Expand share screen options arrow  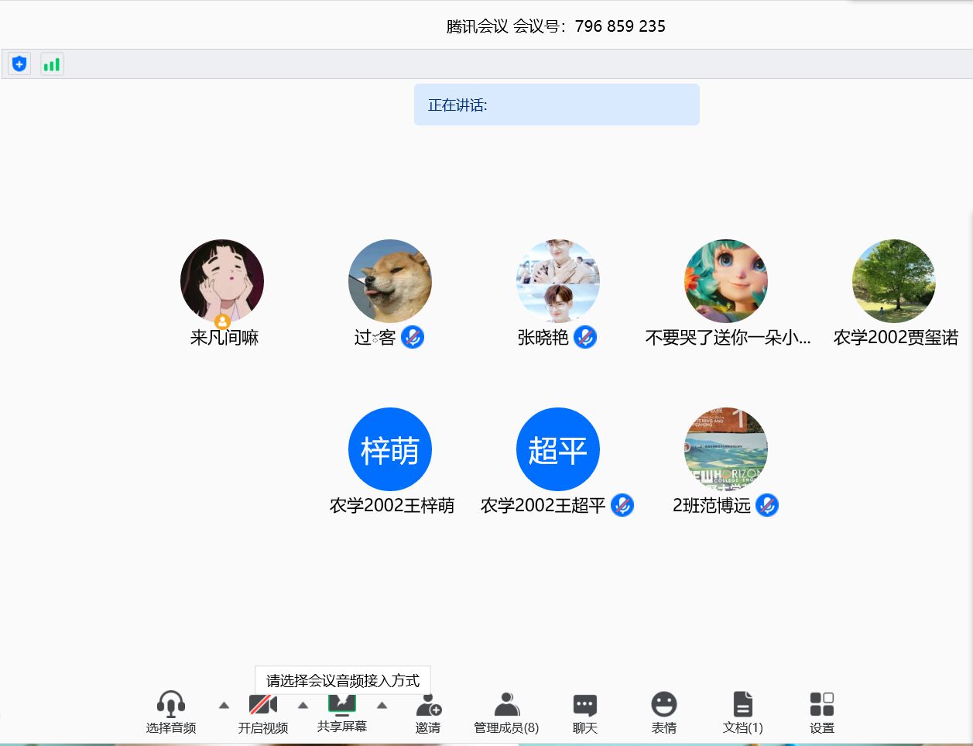point(382,706)
